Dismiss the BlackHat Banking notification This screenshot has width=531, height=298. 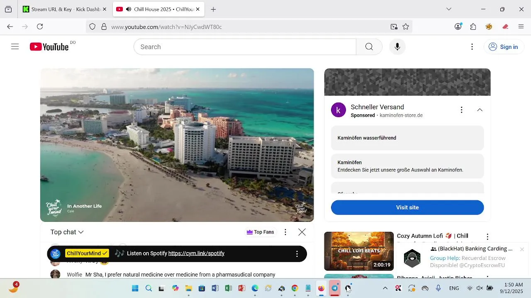coord(522,249)
